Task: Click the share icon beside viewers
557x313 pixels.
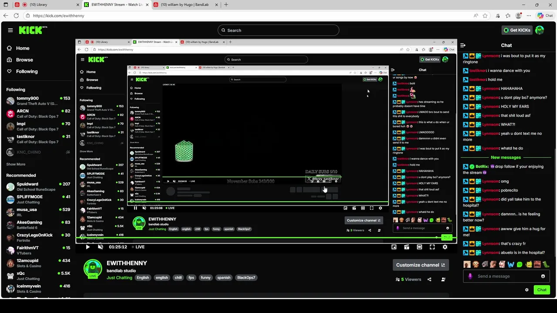Action: (429, 280)
